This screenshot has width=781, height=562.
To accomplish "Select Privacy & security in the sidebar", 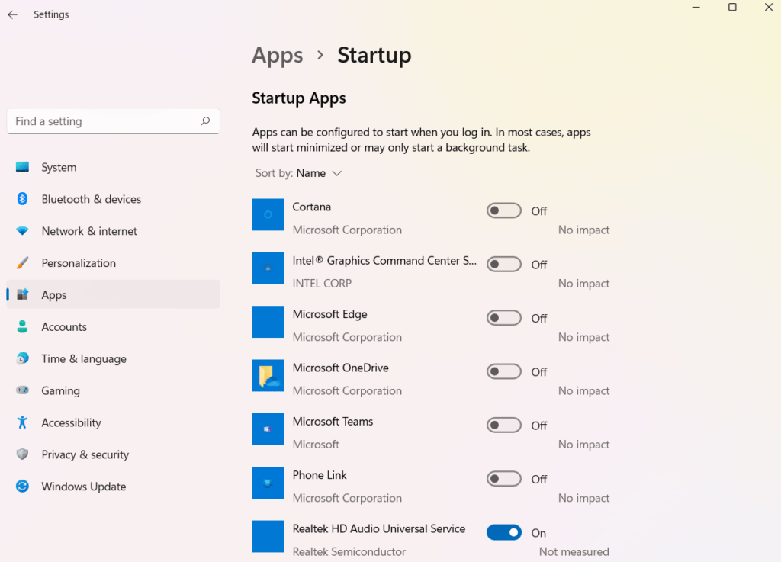I will click(85, 454).
